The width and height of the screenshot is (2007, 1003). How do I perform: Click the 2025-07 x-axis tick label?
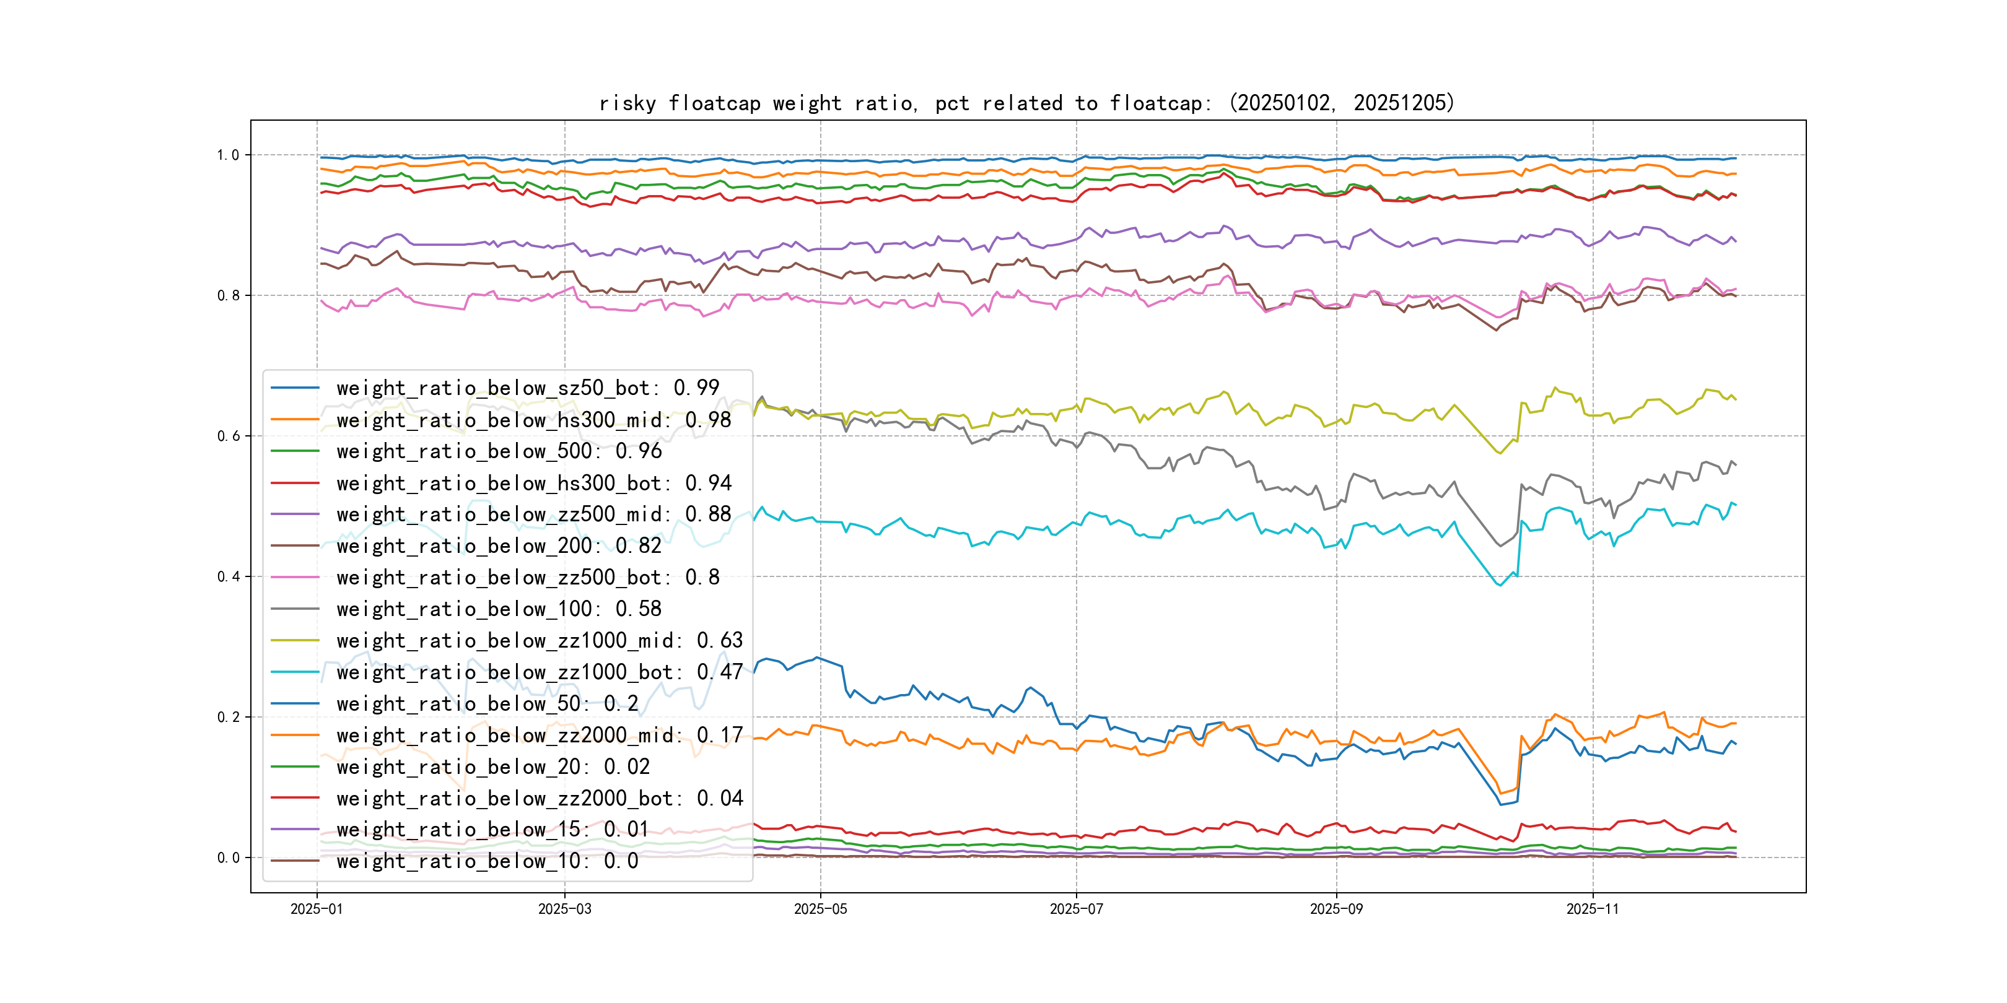pyautogui.click(x=1076, y=909)
